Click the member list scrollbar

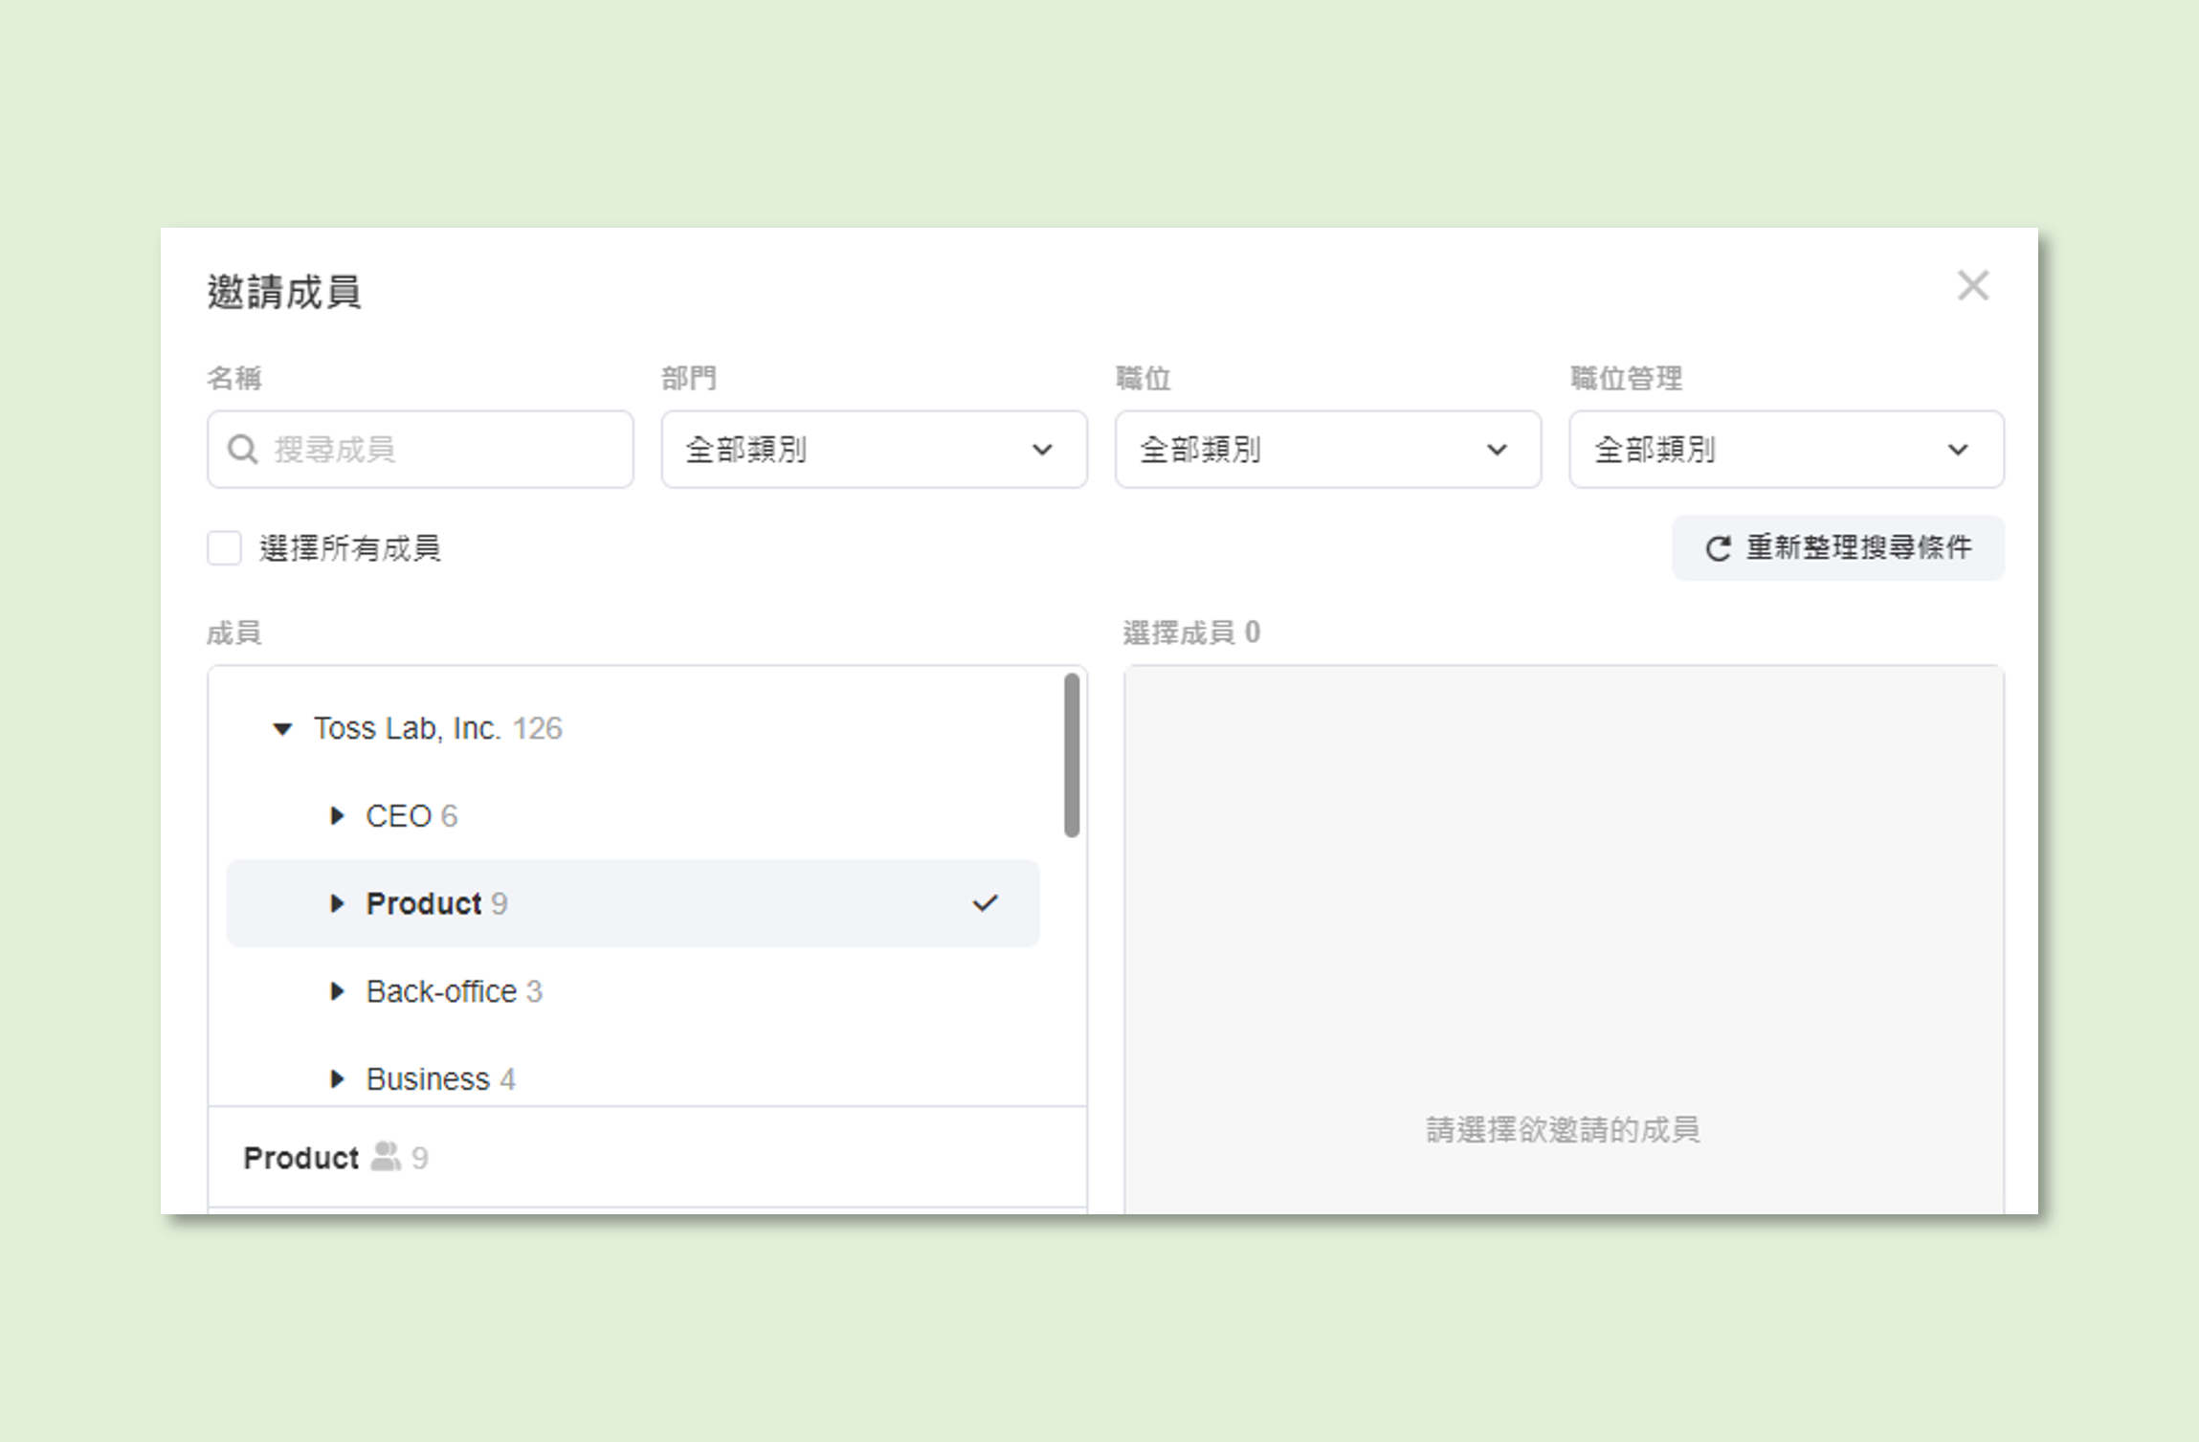pyautogui.click(x=1072, y=755)
